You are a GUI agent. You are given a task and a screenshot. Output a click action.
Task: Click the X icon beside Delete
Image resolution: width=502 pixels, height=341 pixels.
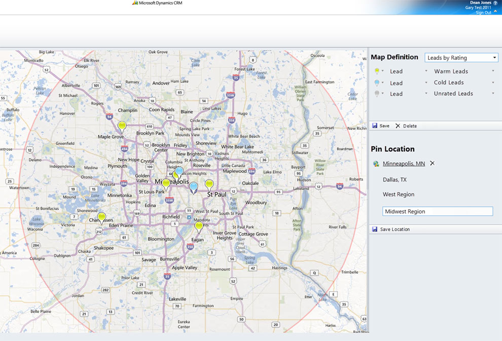pyautogui.click(x=398, y=126)
